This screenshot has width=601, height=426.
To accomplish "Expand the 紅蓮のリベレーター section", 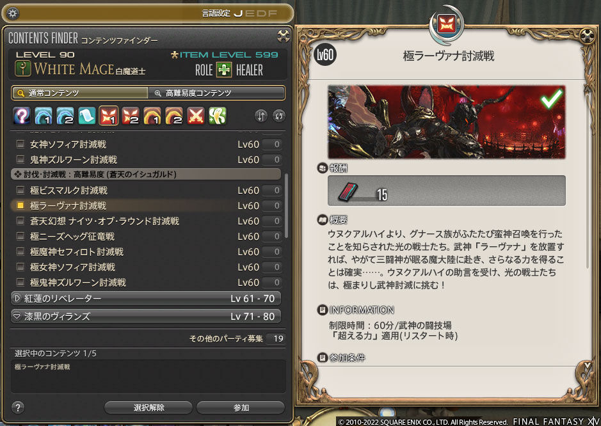I will (x=146, y=298).
